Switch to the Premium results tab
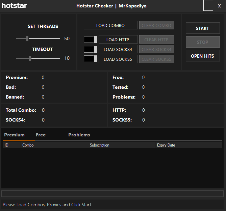Image resolution: width=226 pixels, height=211 pixels. [x=15, y=135]
